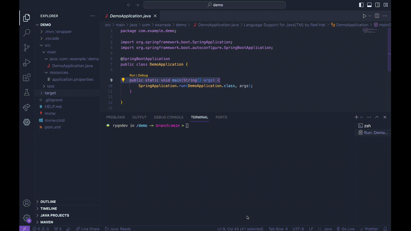Open the Run and Debug view
Screen dimensions: 411x231
pyautogui.click(x=27, y=63)
